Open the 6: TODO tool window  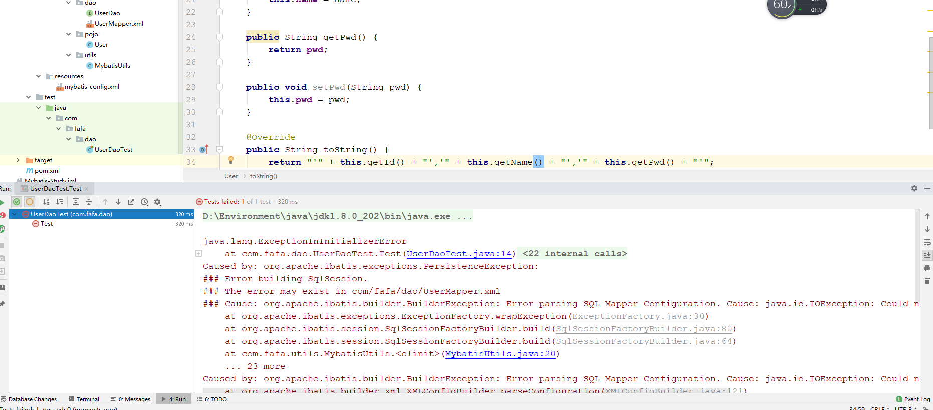coord(212,399)
